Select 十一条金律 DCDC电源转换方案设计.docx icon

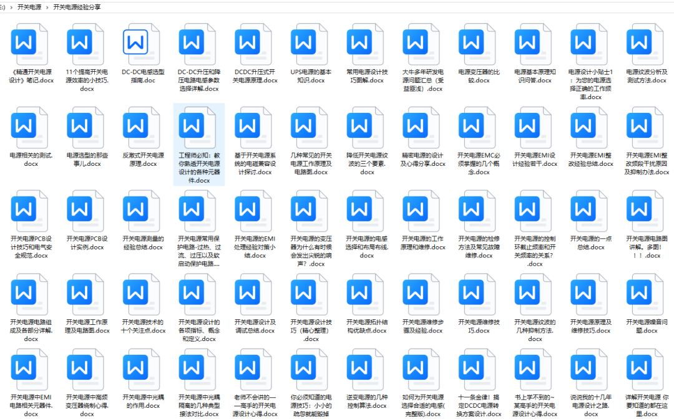coord(477,370)
